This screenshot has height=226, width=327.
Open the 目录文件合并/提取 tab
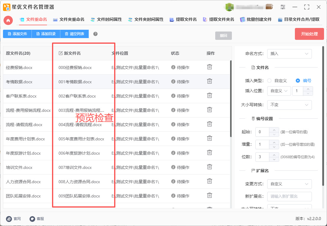[x=299, y=20]
